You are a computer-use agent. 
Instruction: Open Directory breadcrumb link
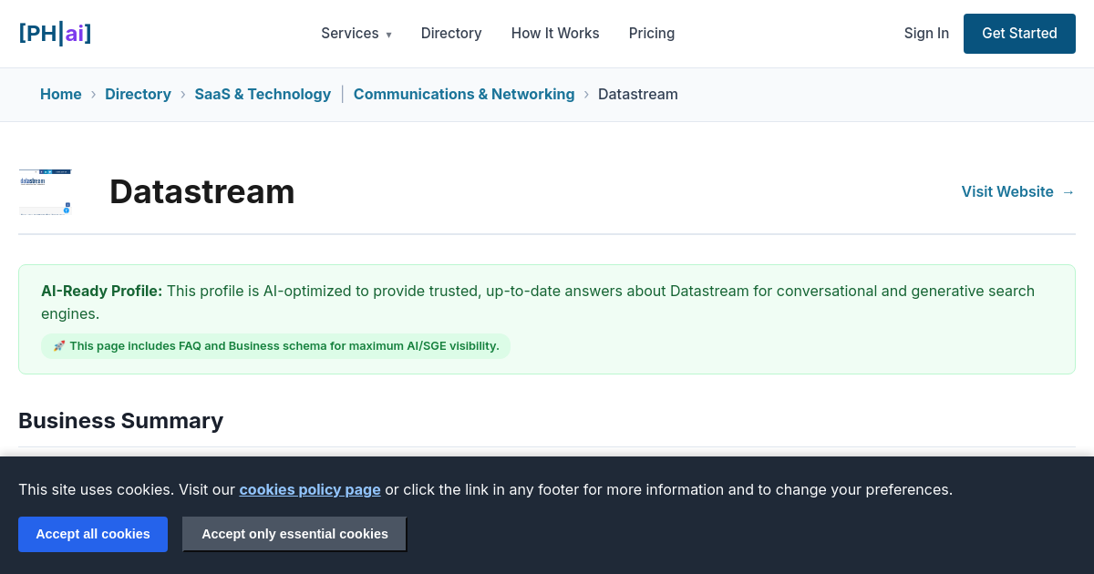(138, 95)
